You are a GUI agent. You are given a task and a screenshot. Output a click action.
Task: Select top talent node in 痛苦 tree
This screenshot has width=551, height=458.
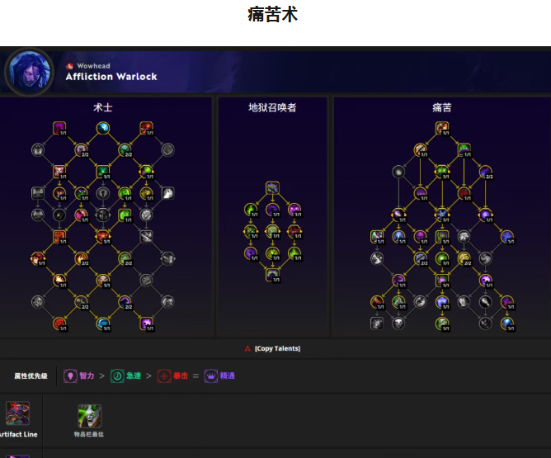pyautogui.click(x=442, y=128)
